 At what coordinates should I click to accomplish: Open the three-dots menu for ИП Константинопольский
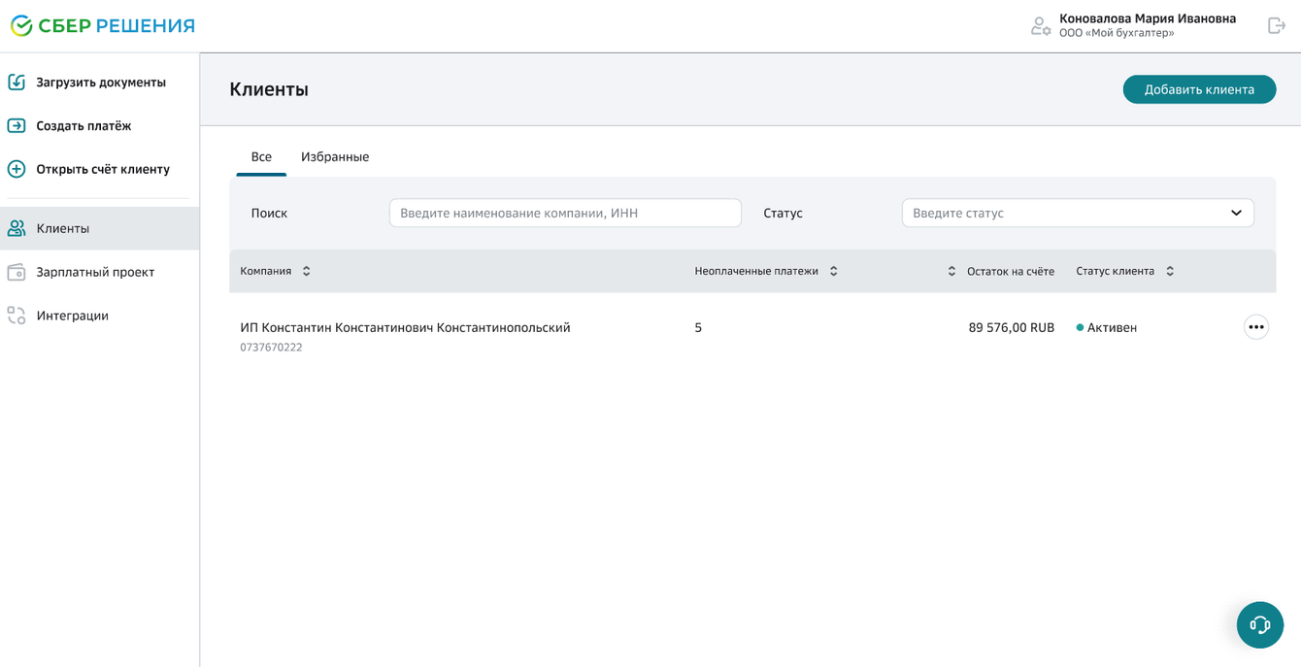[x=1256, y=327]
